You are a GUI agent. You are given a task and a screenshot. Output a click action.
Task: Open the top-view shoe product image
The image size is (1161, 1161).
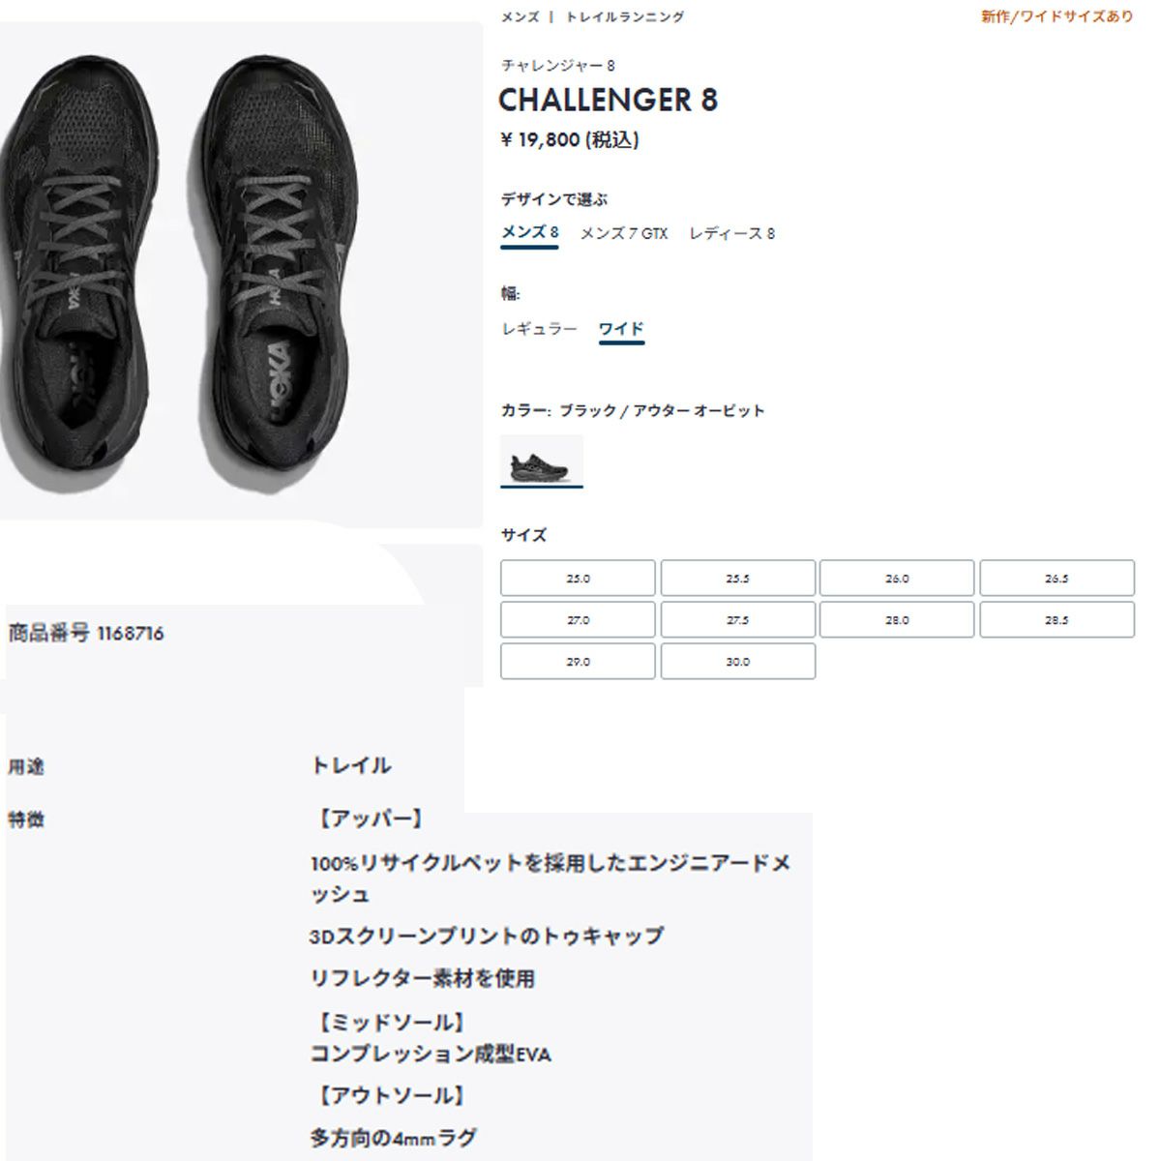pos(241,274)
